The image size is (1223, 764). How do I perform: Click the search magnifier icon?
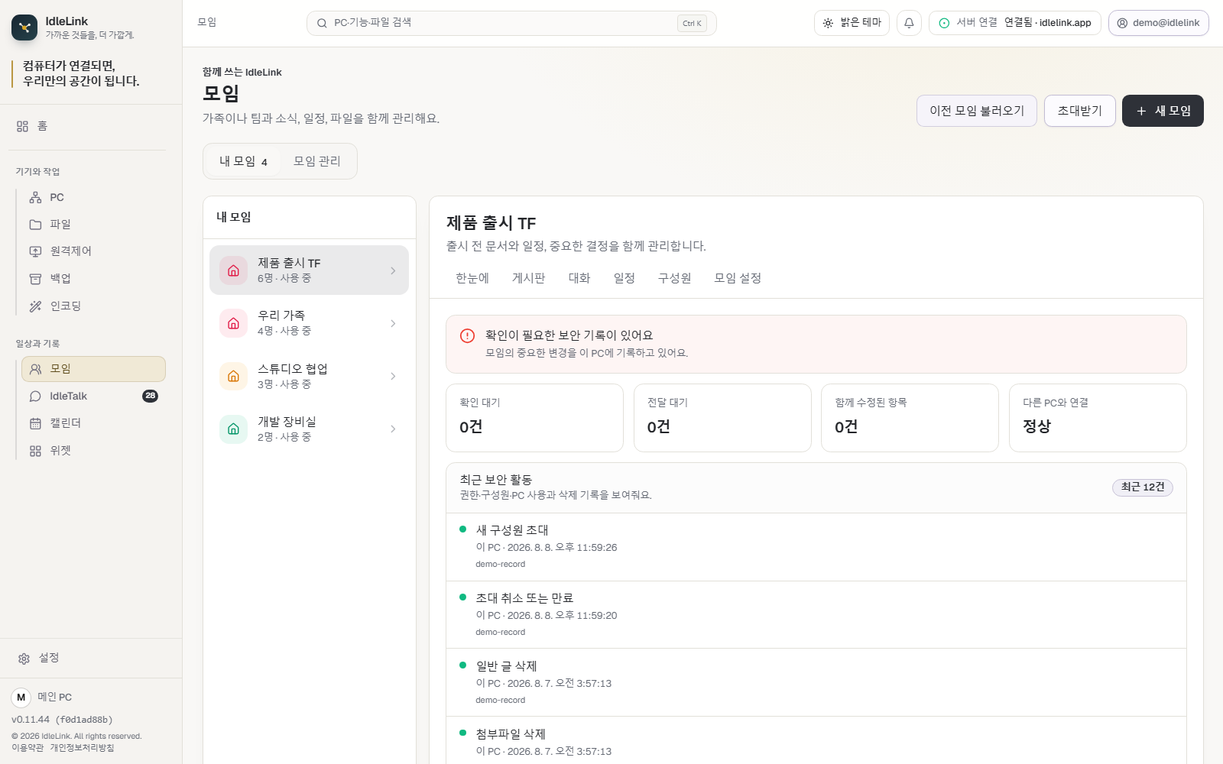(322, 23)
